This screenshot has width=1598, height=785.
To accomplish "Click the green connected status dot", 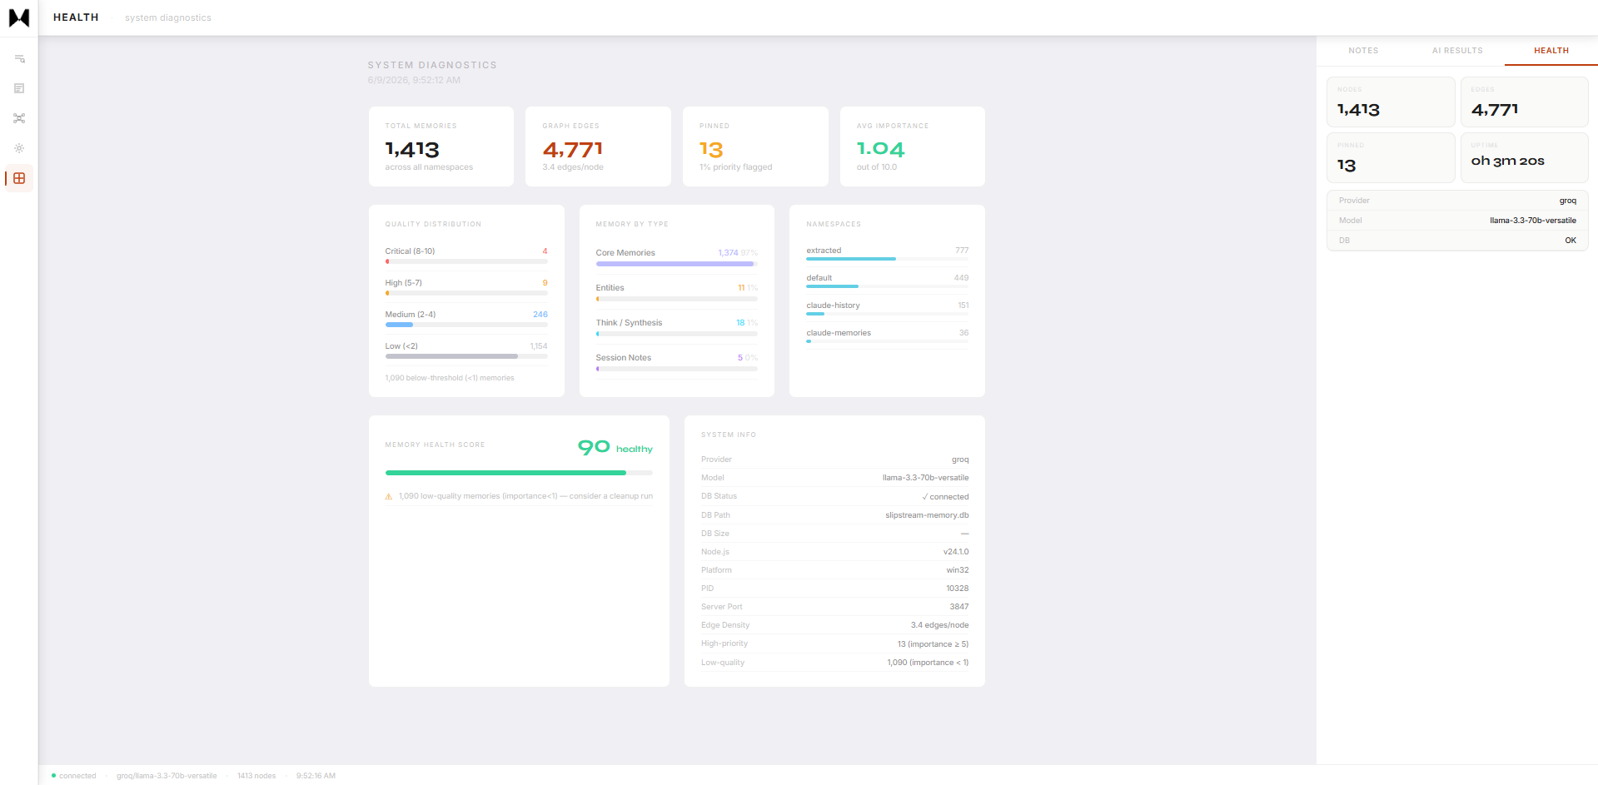I will (53, 775).
